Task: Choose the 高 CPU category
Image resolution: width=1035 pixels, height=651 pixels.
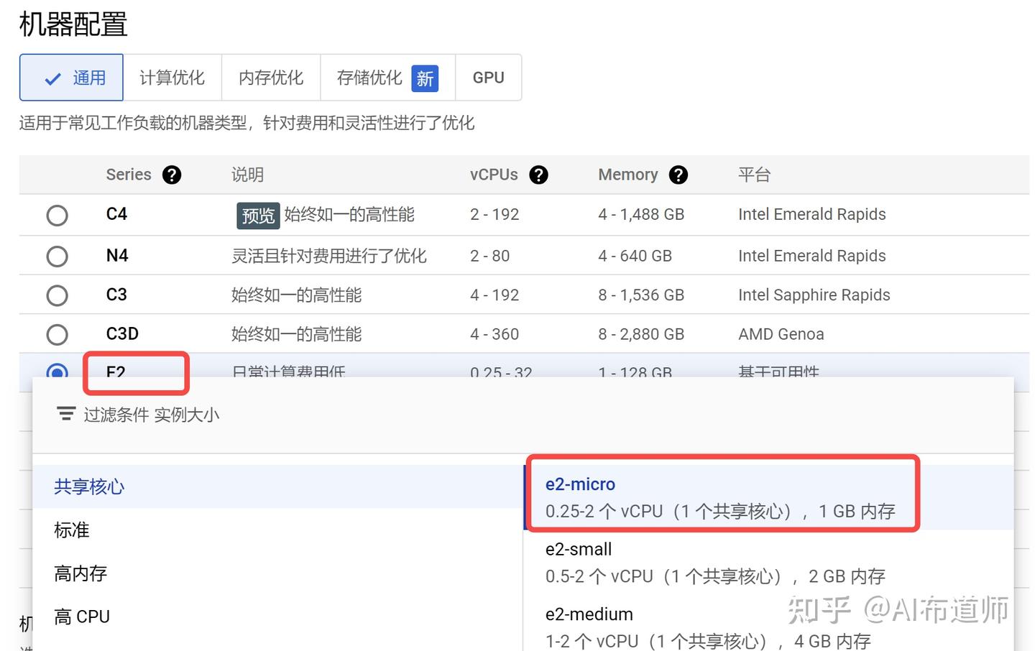Action: pyautogui.click(x=277, y=617)
